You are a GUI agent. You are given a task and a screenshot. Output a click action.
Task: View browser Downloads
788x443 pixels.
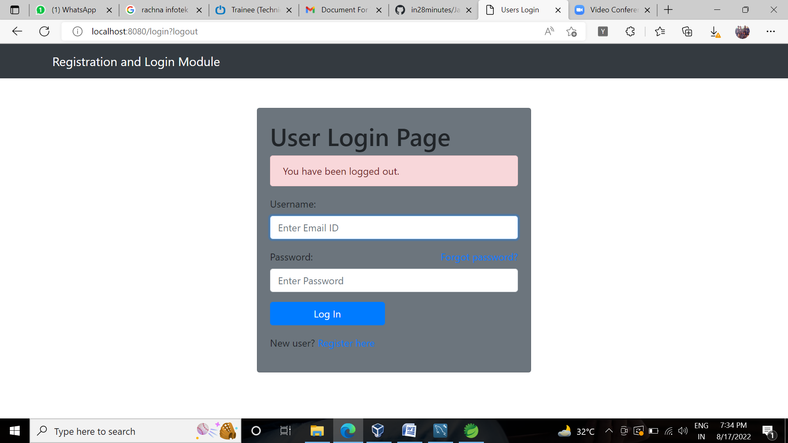tap(715, 31)
